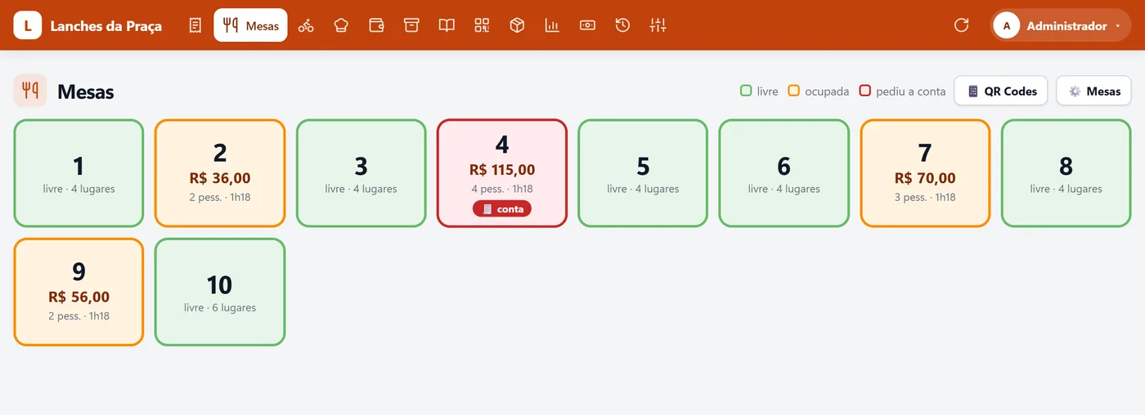Open the bar chart reports icon

(552, 25)
